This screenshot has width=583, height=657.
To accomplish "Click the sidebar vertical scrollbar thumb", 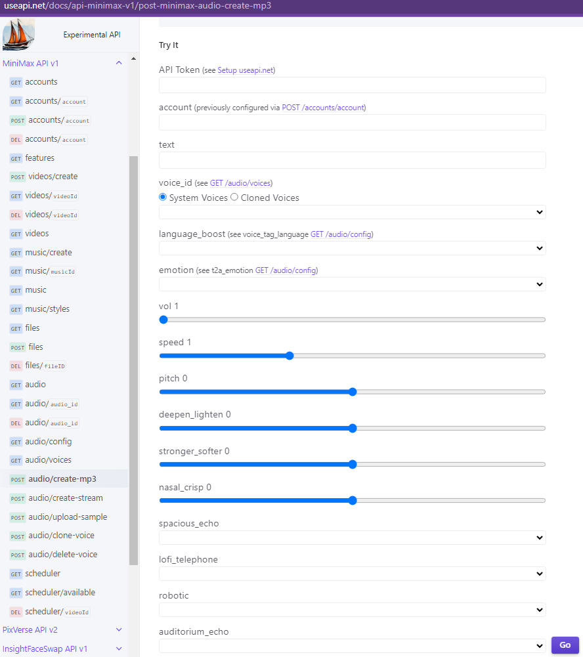I will (133, 361).
